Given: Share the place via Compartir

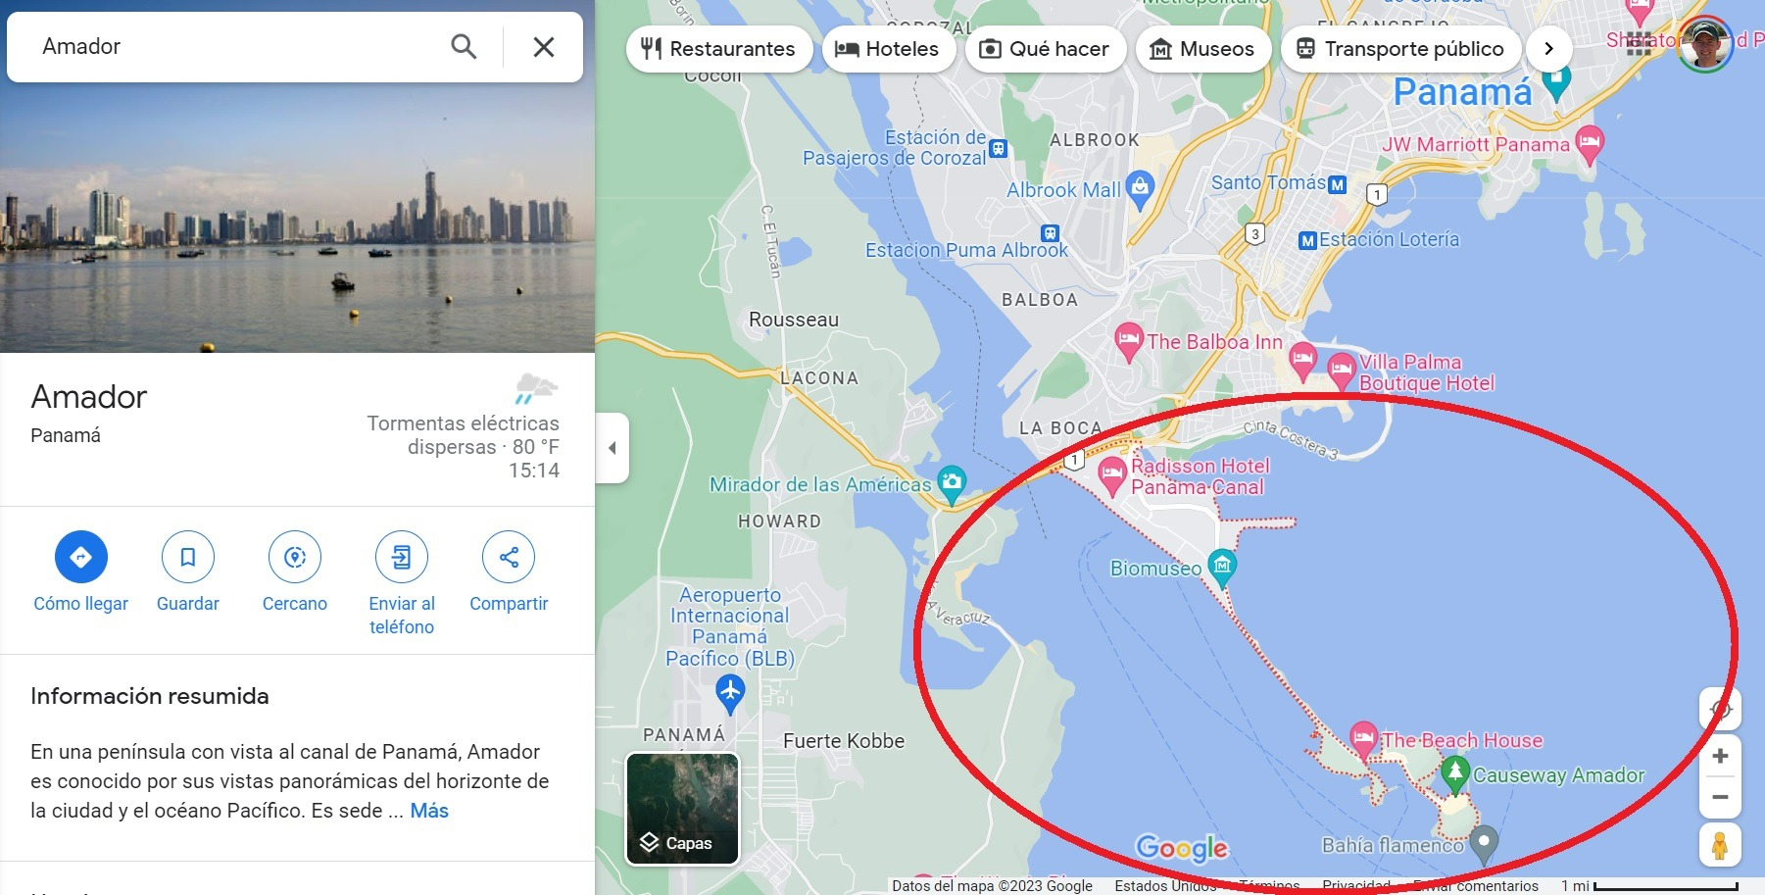Looking at the screenshot, I should 509,557.
